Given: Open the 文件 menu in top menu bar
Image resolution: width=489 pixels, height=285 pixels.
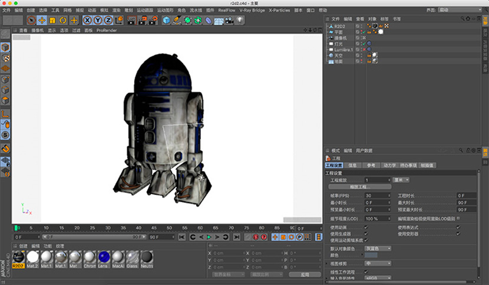Looking at the screenshot, I should pyautogui.click(x=6, y=10).
